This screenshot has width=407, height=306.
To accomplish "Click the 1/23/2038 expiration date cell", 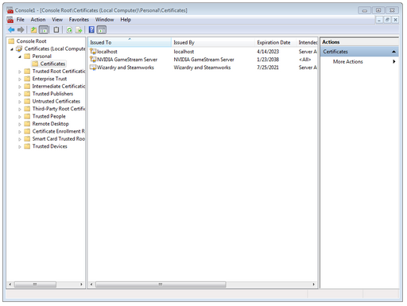I will (268, 60).
